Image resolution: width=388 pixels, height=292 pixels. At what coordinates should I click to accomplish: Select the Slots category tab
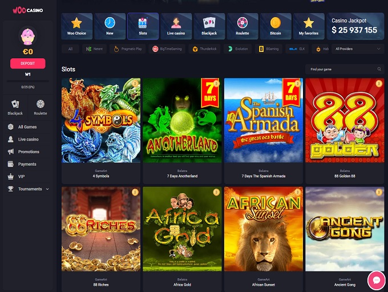click(143, 26)
